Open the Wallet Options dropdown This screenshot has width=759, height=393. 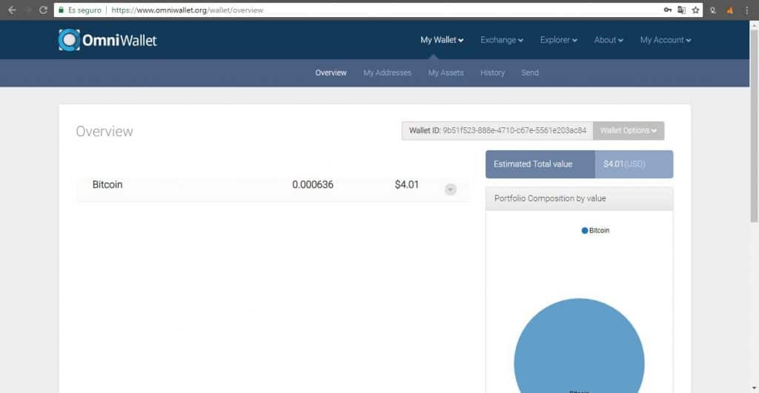(629, 130)
